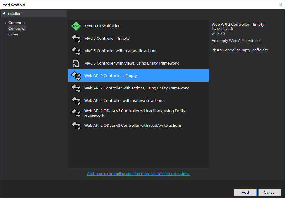The height and width of the screenshot is (198, 285).
Task: Select the Other category
Action: pyautogui.click(x=13, y=34)
